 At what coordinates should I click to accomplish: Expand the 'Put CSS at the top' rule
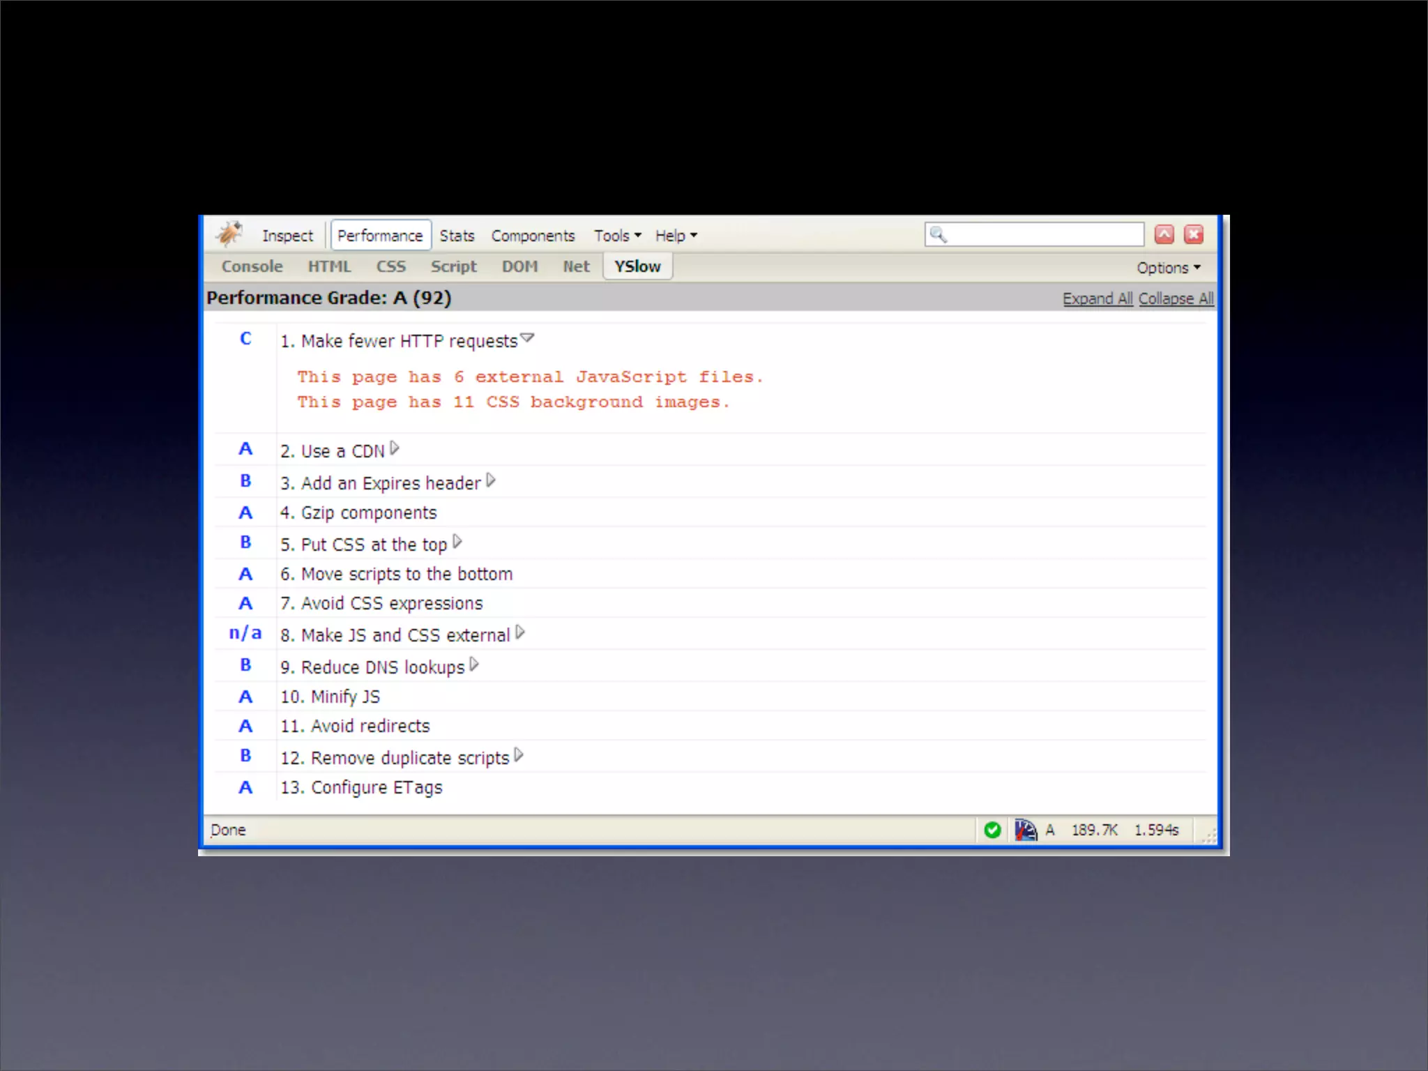(457, 542)
